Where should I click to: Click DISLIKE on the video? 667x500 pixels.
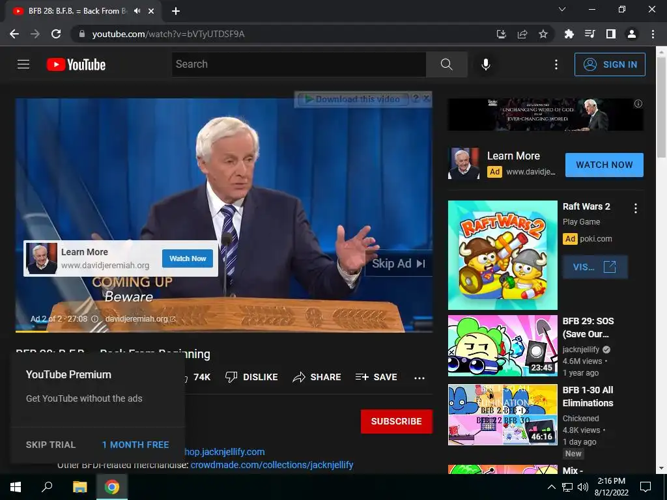pyautogui.click(x=251, y=377)
